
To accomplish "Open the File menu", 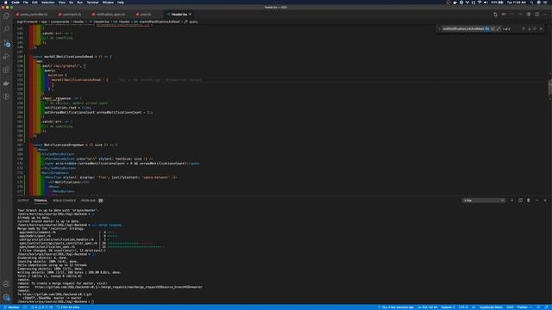I will (x=26, y=3).
